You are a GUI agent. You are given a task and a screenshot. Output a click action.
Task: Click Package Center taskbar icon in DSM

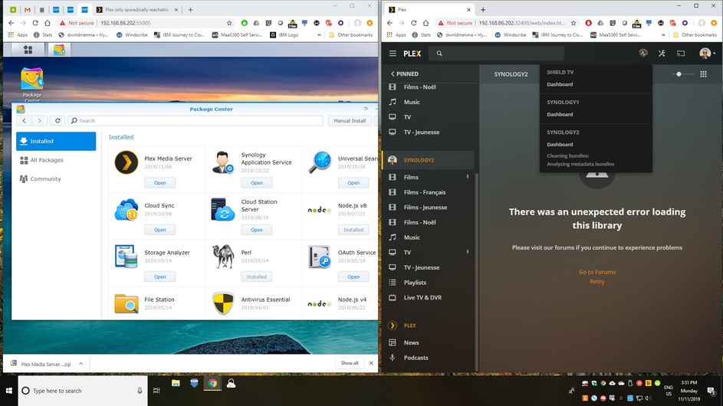(x=59, y=50)
